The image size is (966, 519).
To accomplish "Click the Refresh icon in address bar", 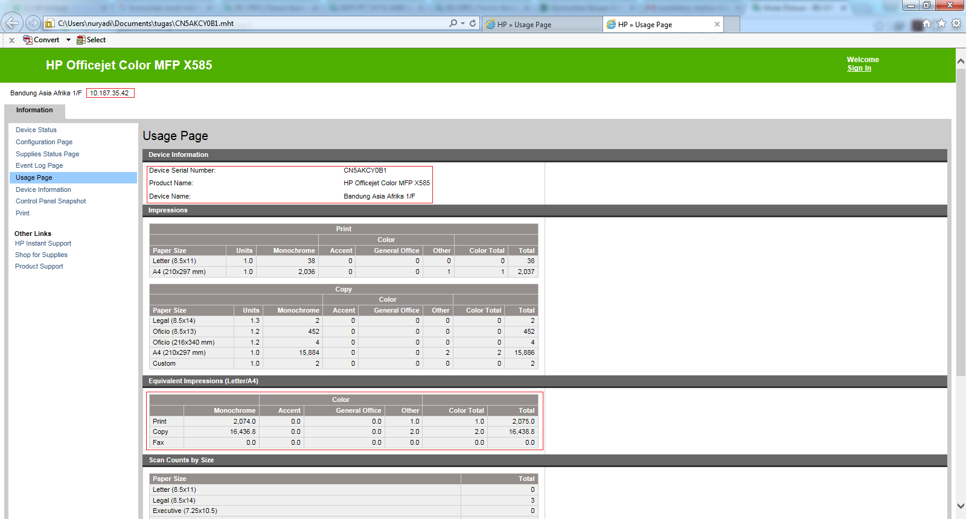I will [473, 24].
